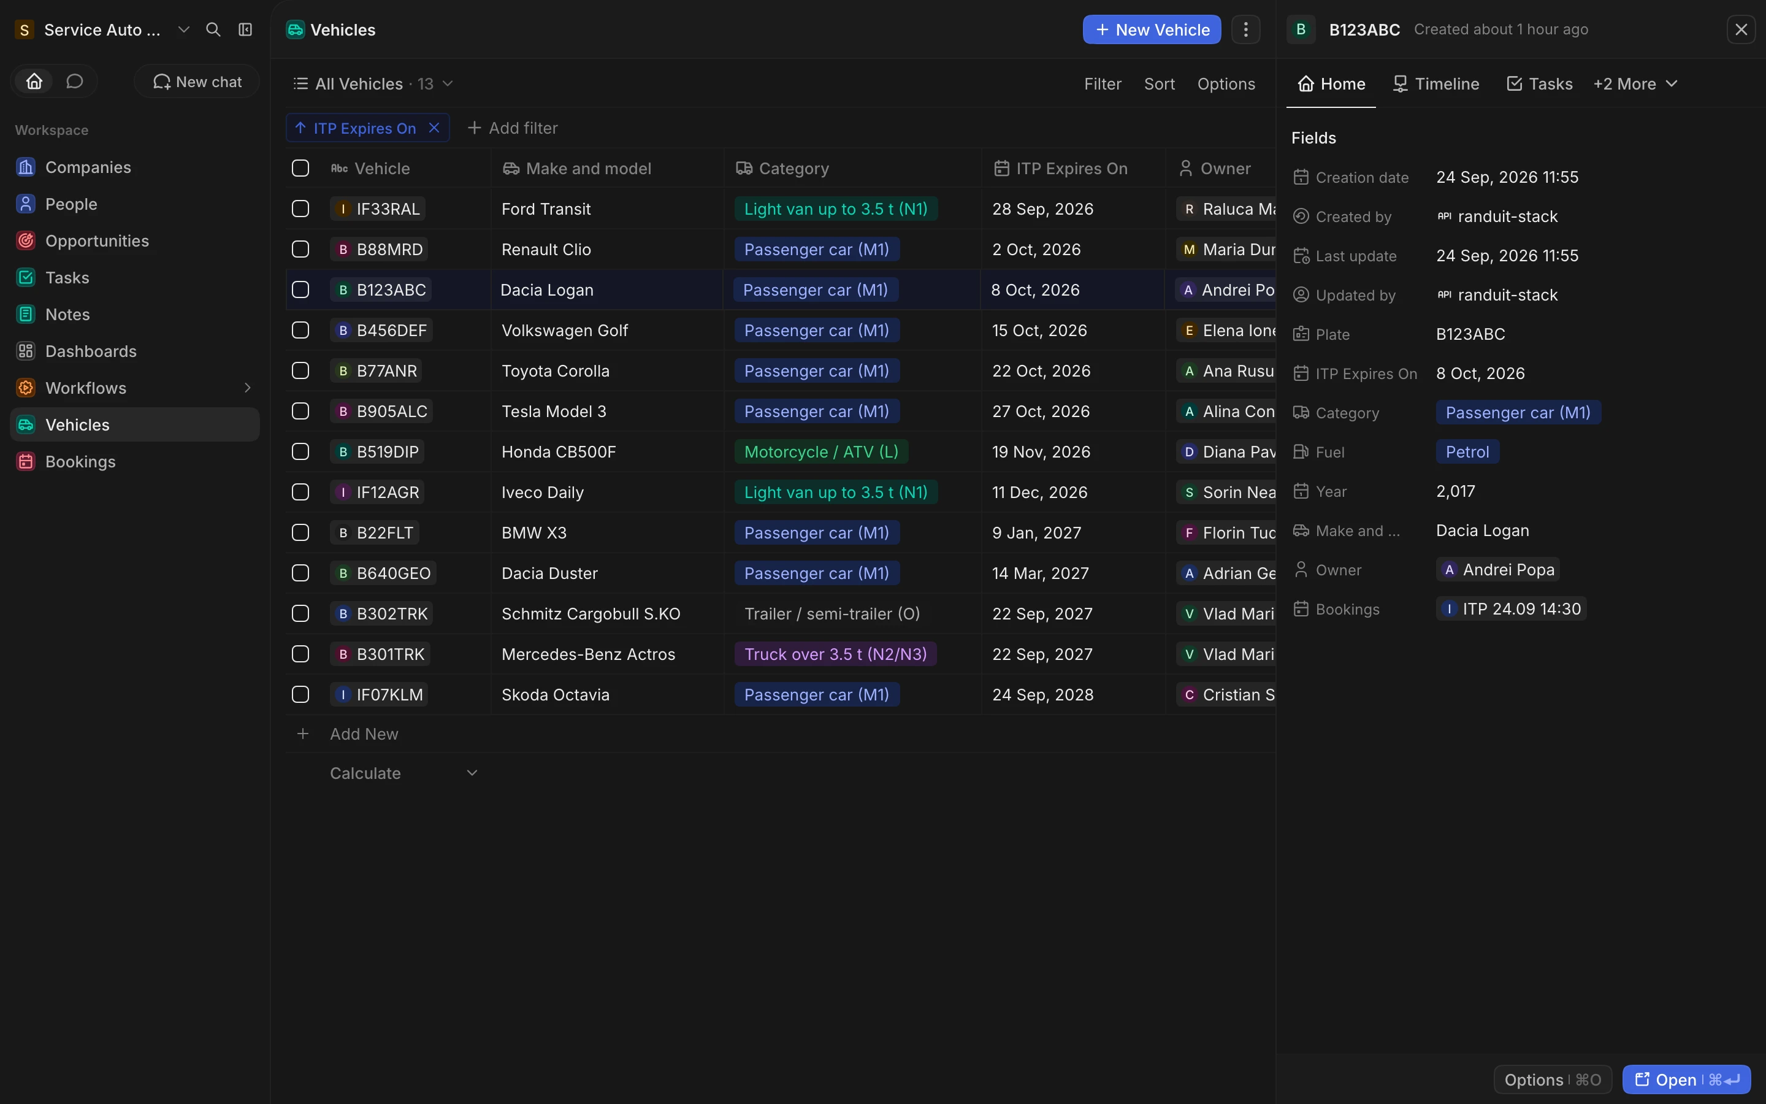Check the B88MRD row checkbox
1766x1104 pixels.
coord(300,250)
